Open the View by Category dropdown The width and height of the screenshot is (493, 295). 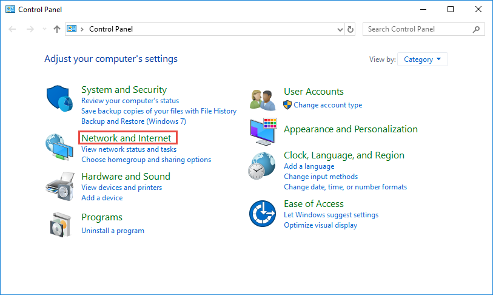pos(423,59)
